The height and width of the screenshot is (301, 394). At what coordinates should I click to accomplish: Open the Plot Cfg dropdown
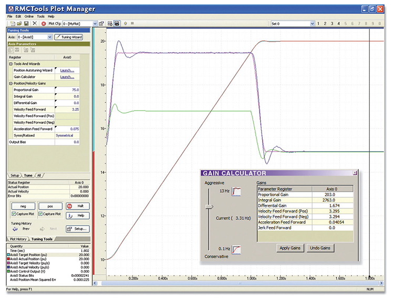tap(95, 24)
